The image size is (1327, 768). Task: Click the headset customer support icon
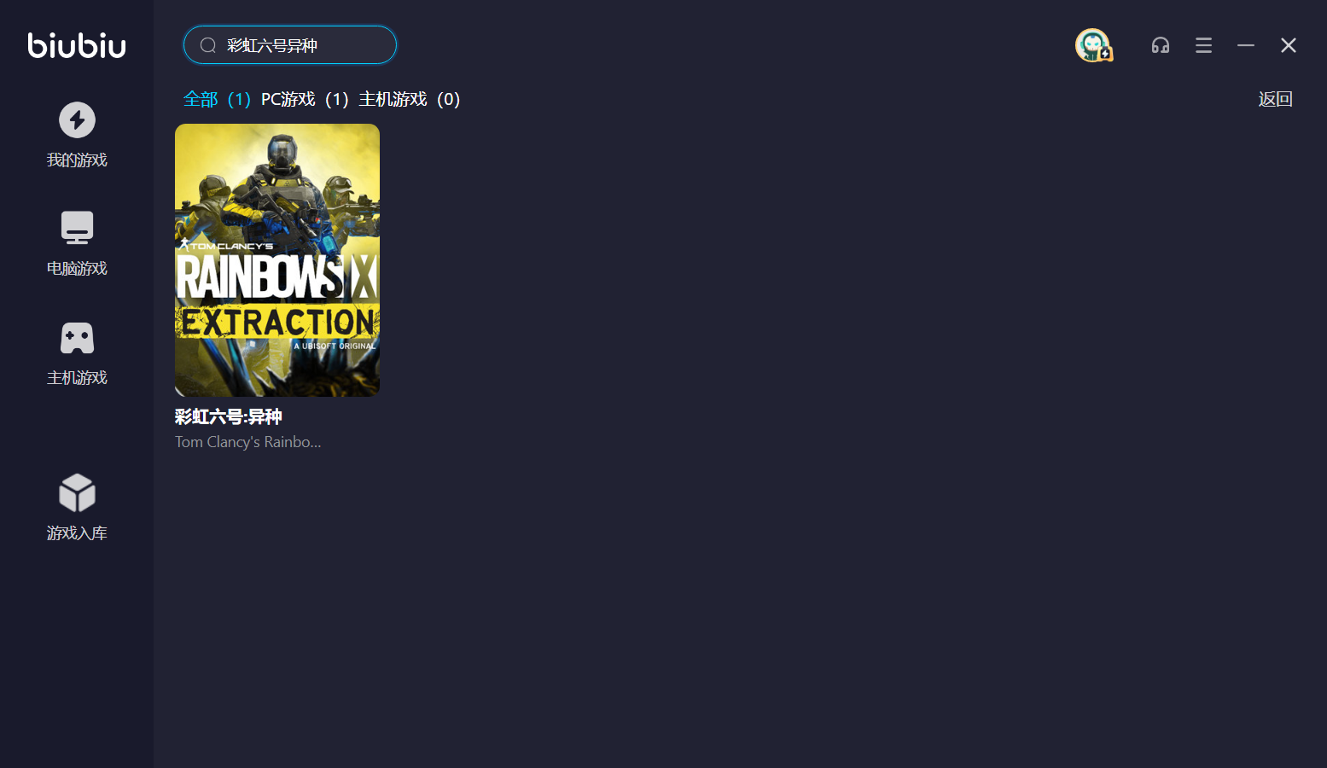point(1160,45)
